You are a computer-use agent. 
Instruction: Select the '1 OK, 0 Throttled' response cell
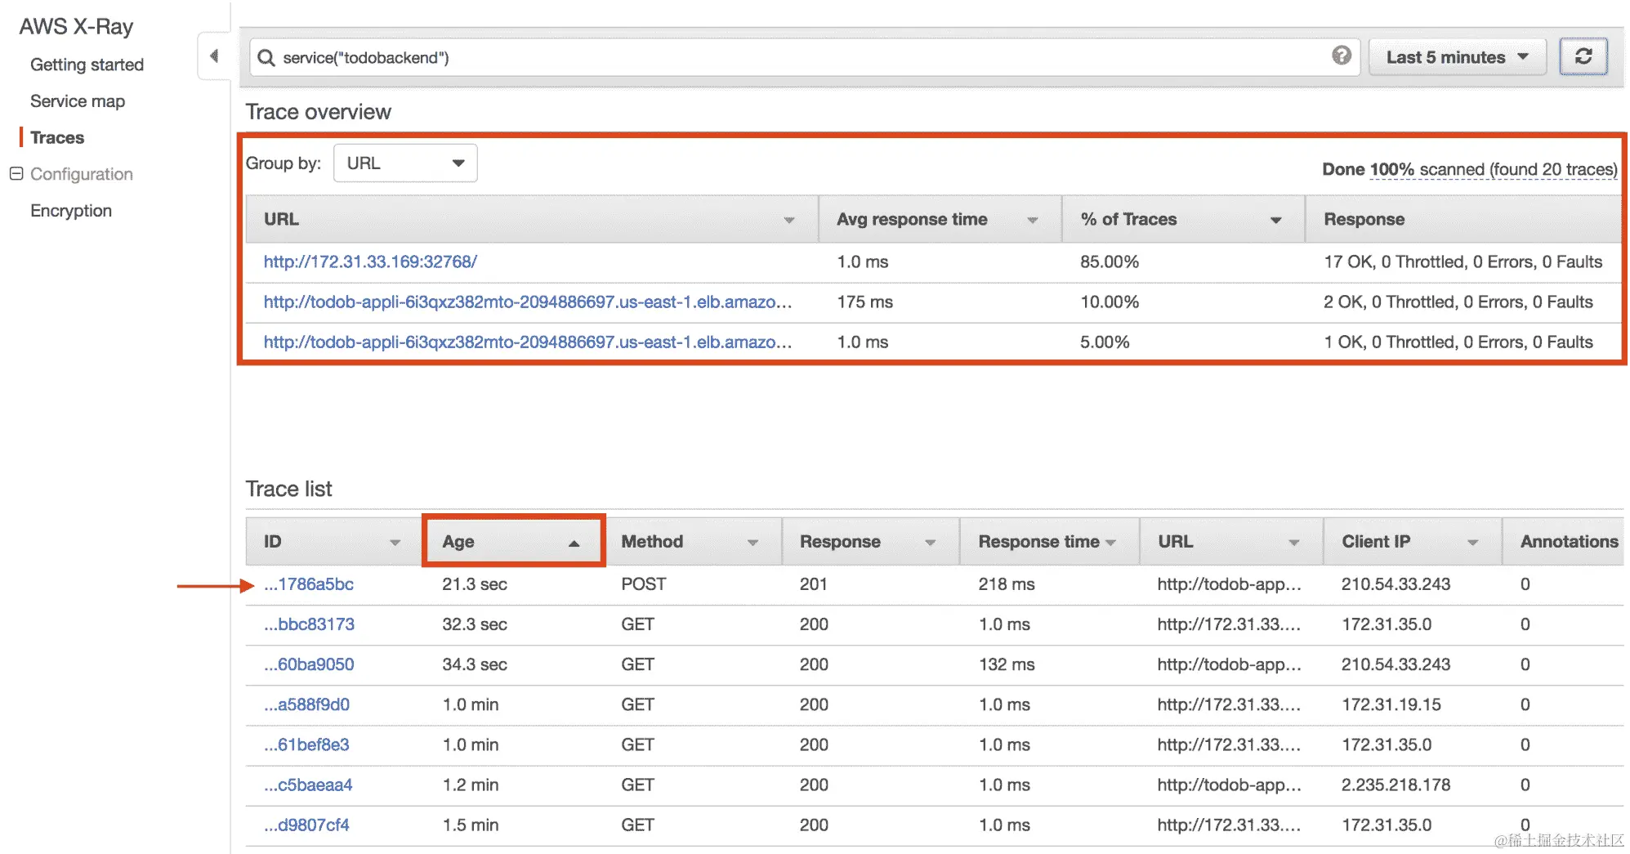[1458, 342]
